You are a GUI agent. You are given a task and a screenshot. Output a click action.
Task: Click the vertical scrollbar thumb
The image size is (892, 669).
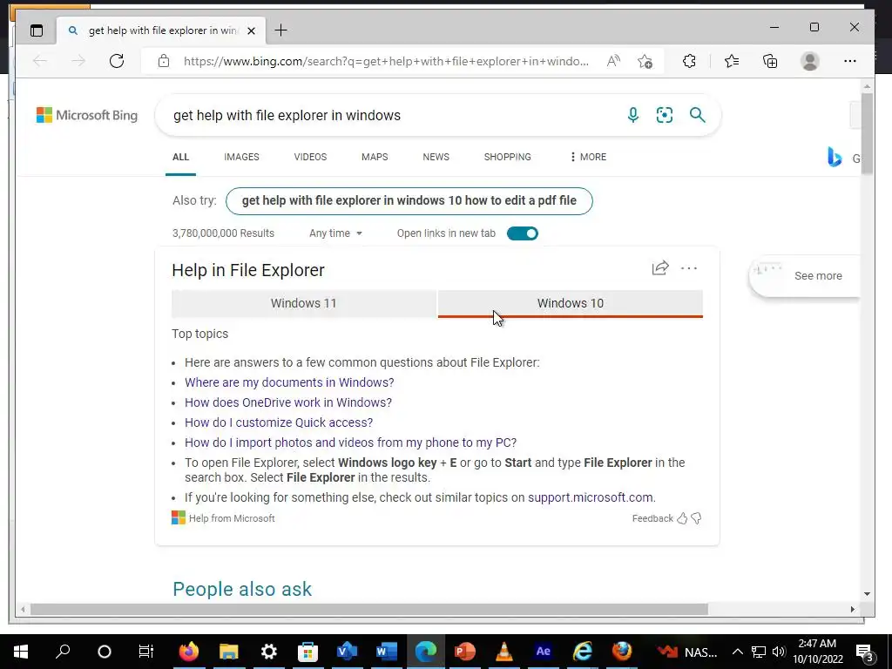[x=867, y=133]
